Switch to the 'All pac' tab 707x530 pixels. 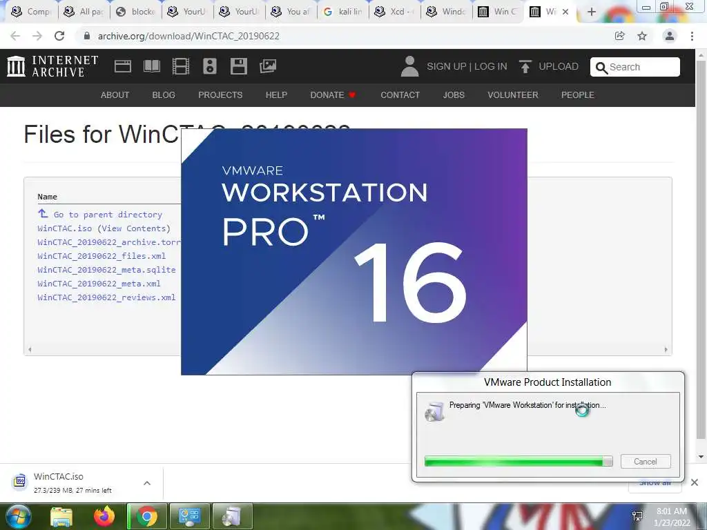(84, 12)
